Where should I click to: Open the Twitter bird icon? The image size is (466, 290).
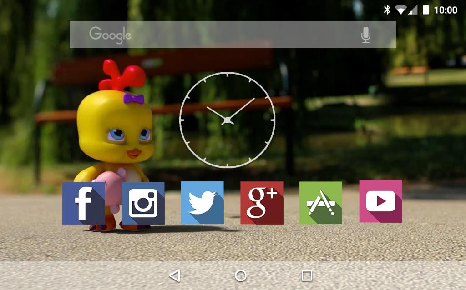point(203,203)
